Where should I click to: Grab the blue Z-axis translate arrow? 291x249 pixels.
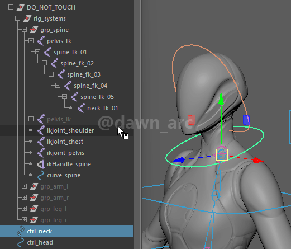click(x=178, y=160)
